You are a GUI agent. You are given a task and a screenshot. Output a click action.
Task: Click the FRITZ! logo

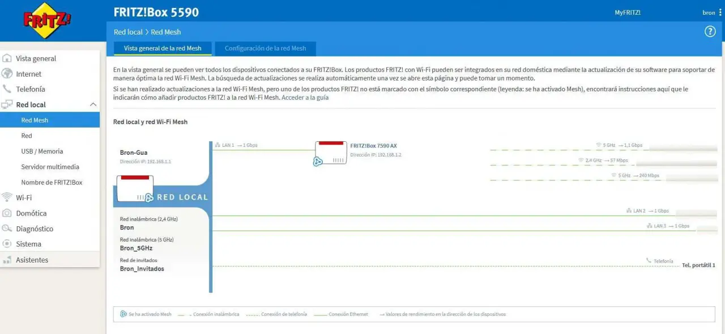[47, 21]
